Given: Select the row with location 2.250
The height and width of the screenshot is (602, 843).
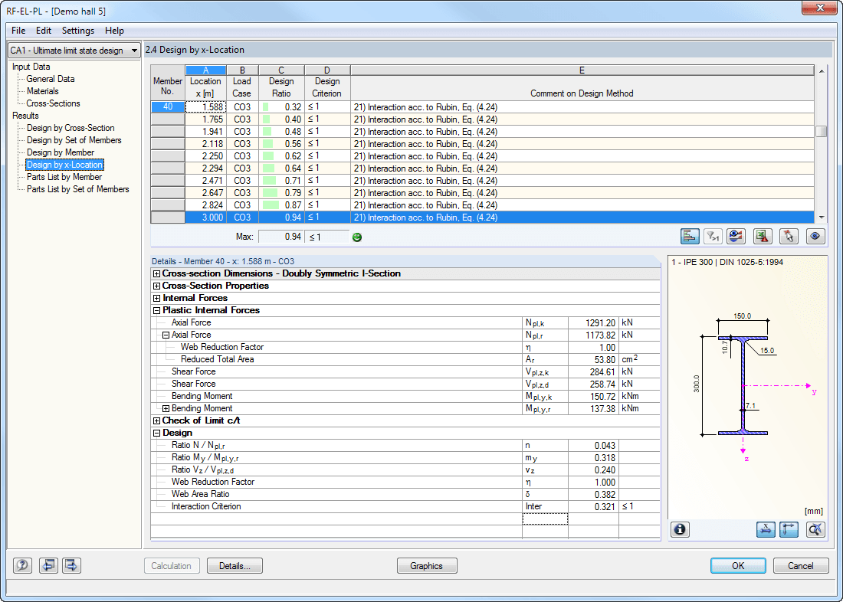Looking at the screenshot, I should tap(482, 156).
